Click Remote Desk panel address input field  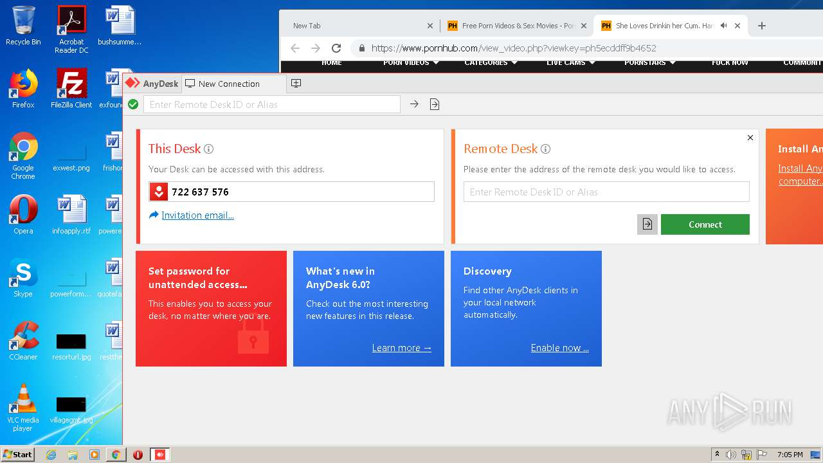[x=606, y=192]
